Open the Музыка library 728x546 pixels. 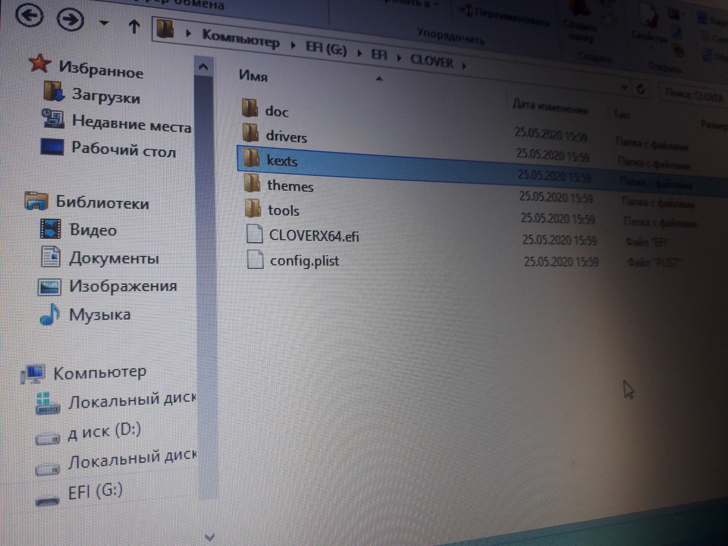pyautogui.click(x=100, y=314)
